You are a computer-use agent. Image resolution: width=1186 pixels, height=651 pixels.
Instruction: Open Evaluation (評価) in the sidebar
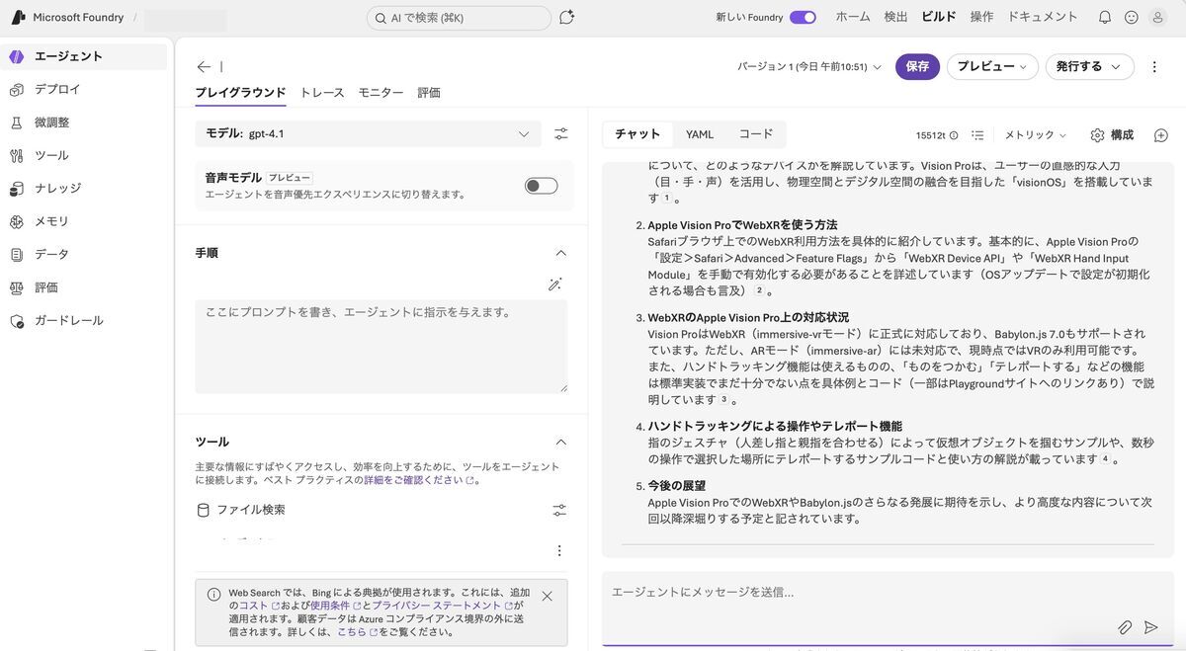pos(85,287)
